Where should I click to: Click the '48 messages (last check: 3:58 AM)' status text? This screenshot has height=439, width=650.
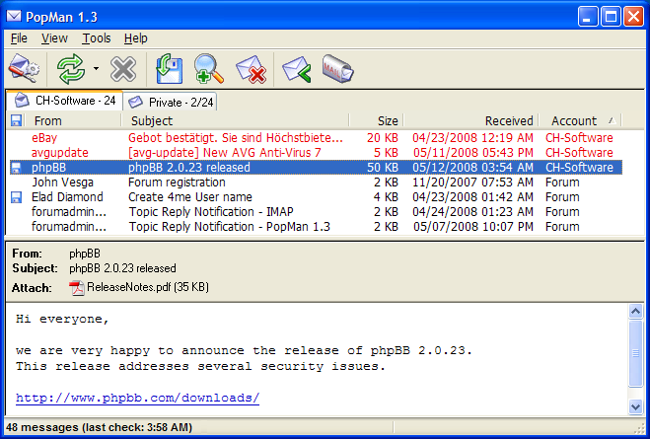pyautogui.click(x=99, y=427)
